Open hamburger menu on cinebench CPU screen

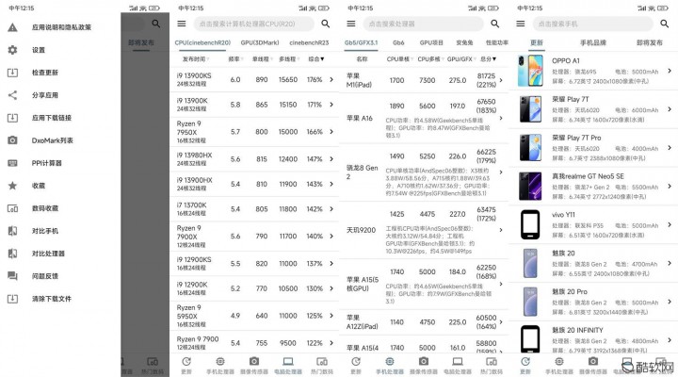(182, 24)
